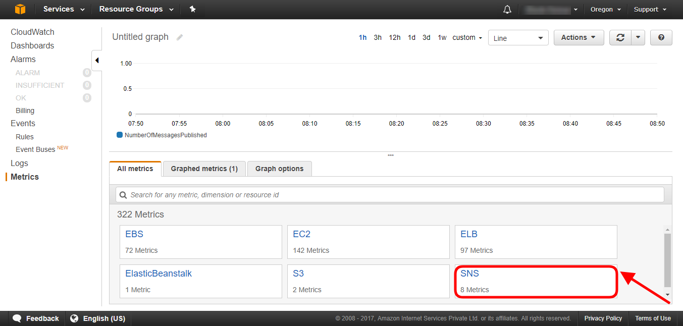Open the Support dropdown
This screenshot has height=326, width=683.
tap(650, 10)
